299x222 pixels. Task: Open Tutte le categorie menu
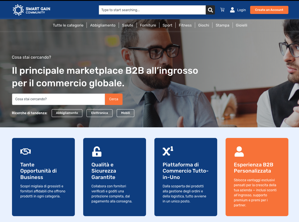point(68,25)
